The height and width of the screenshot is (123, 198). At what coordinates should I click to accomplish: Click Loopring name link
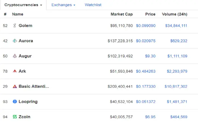tap(28, 102)
